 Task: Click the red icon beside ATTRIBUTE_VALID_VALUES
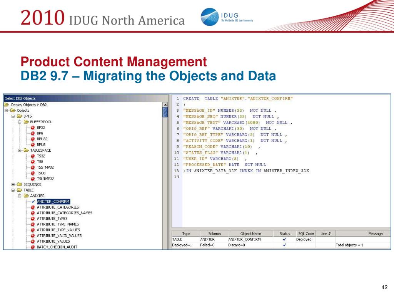pyautogui.click(x=33, y=236)
